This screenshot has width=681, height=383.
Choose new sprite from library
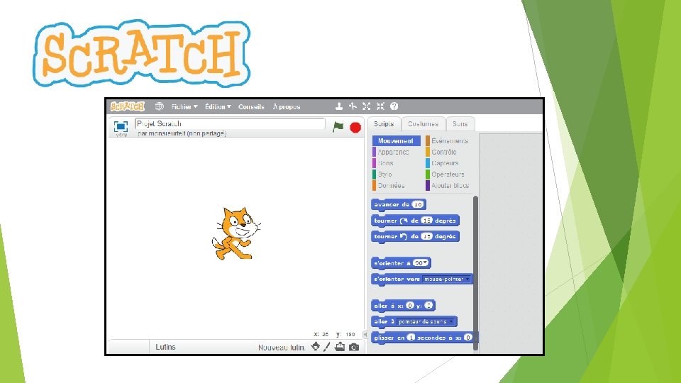point(316,347)
